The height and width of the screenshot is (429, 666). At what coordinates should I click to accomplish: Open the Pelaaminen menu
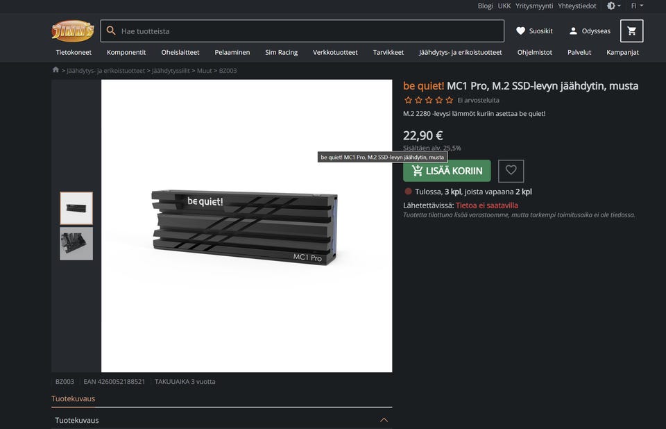(x=232, y=52)
